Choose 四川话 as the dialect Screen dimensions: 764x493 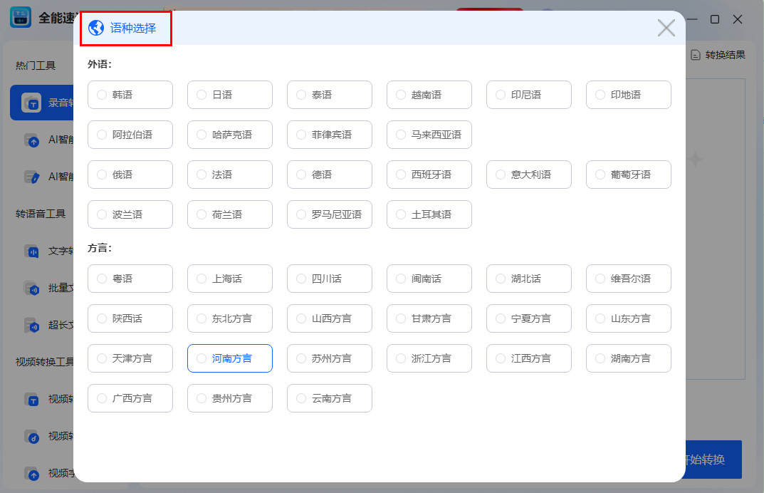click(330, 279)
